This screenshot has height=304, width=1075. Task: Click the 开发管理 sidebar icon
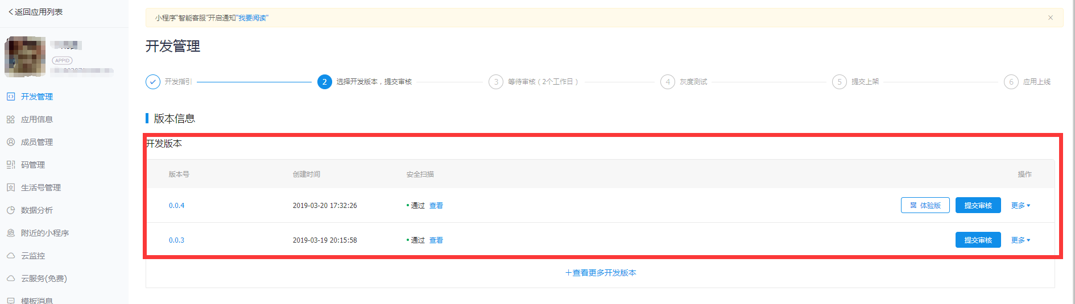[11, 97]
